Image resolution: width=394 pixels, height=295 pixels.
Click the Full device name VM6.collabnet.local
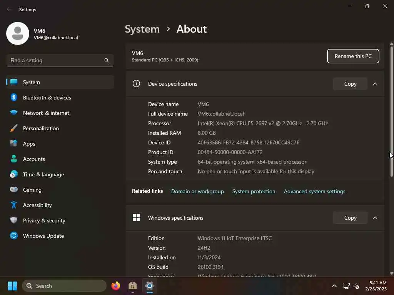[220, 114]
